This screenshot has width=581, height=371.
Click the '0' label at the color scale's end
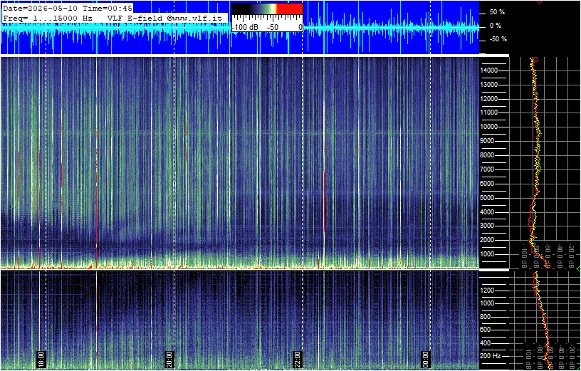300,28
